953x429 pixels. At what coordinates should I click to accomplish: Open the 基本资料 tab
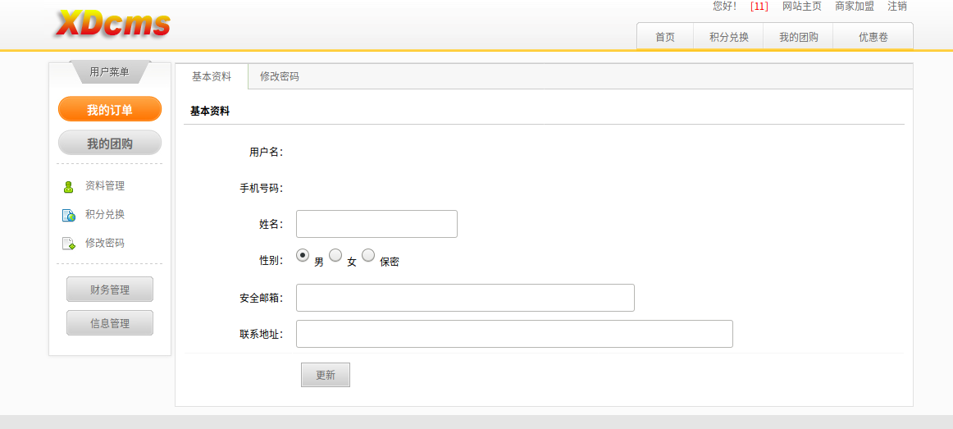(212, 76)
